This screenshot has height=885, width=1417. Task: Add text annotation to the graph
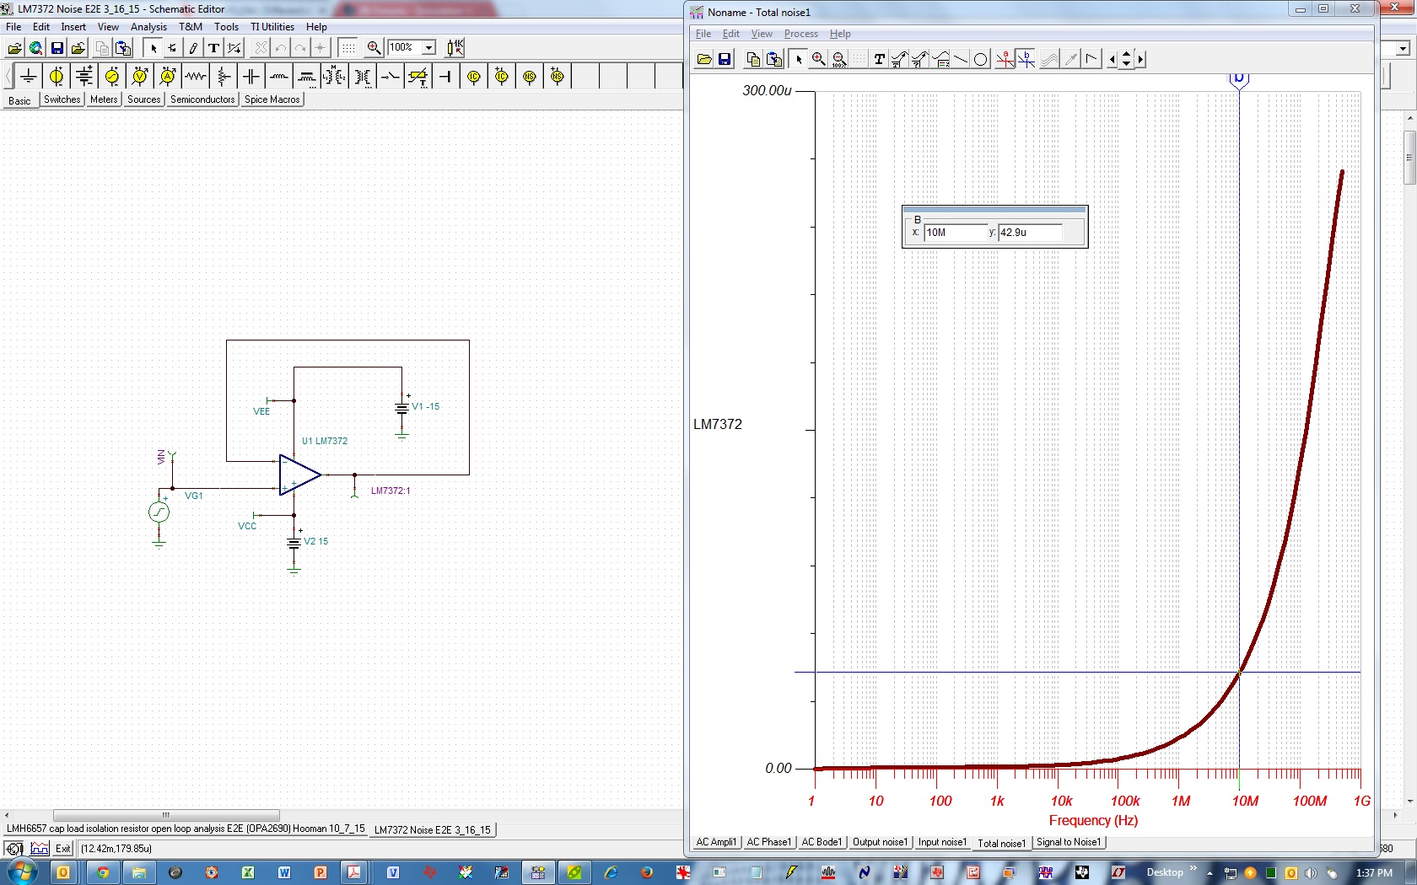pos(879,59)
